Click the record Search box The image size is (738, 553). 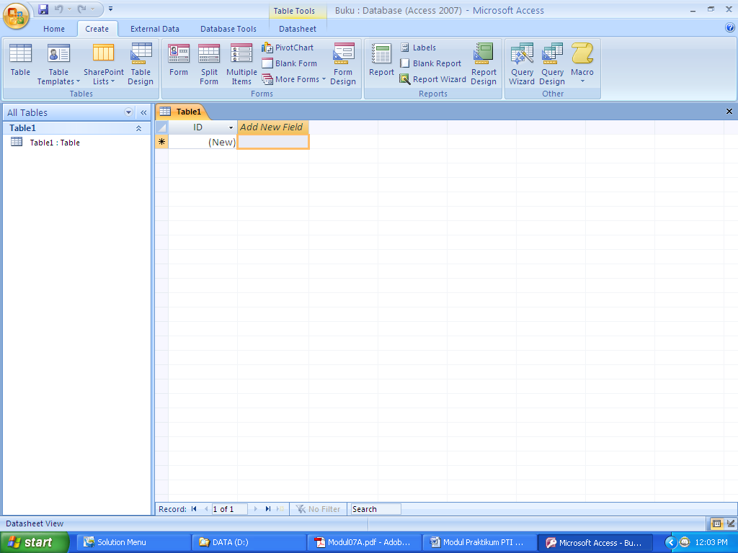coord(375,509)
